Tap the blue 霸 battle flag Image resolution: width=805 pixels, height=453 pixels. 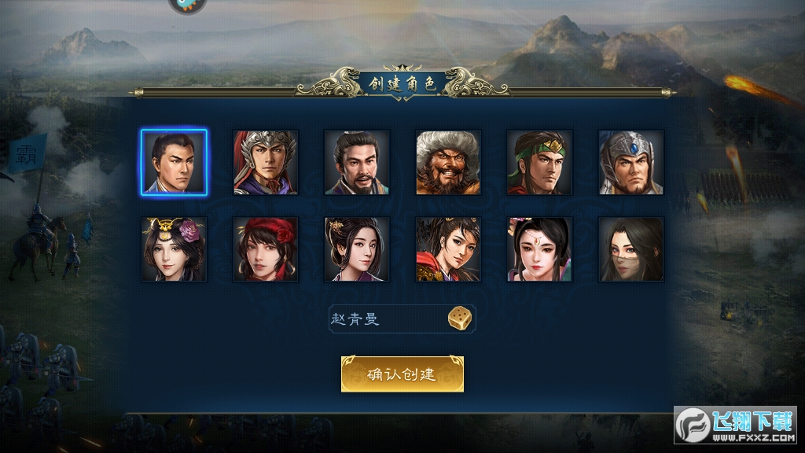pos(28,153)
